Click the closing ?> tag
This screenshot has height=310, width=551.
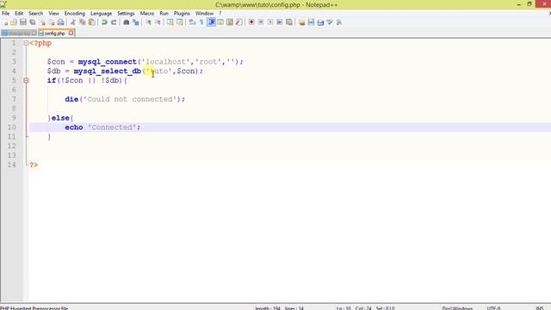[34, 164]
